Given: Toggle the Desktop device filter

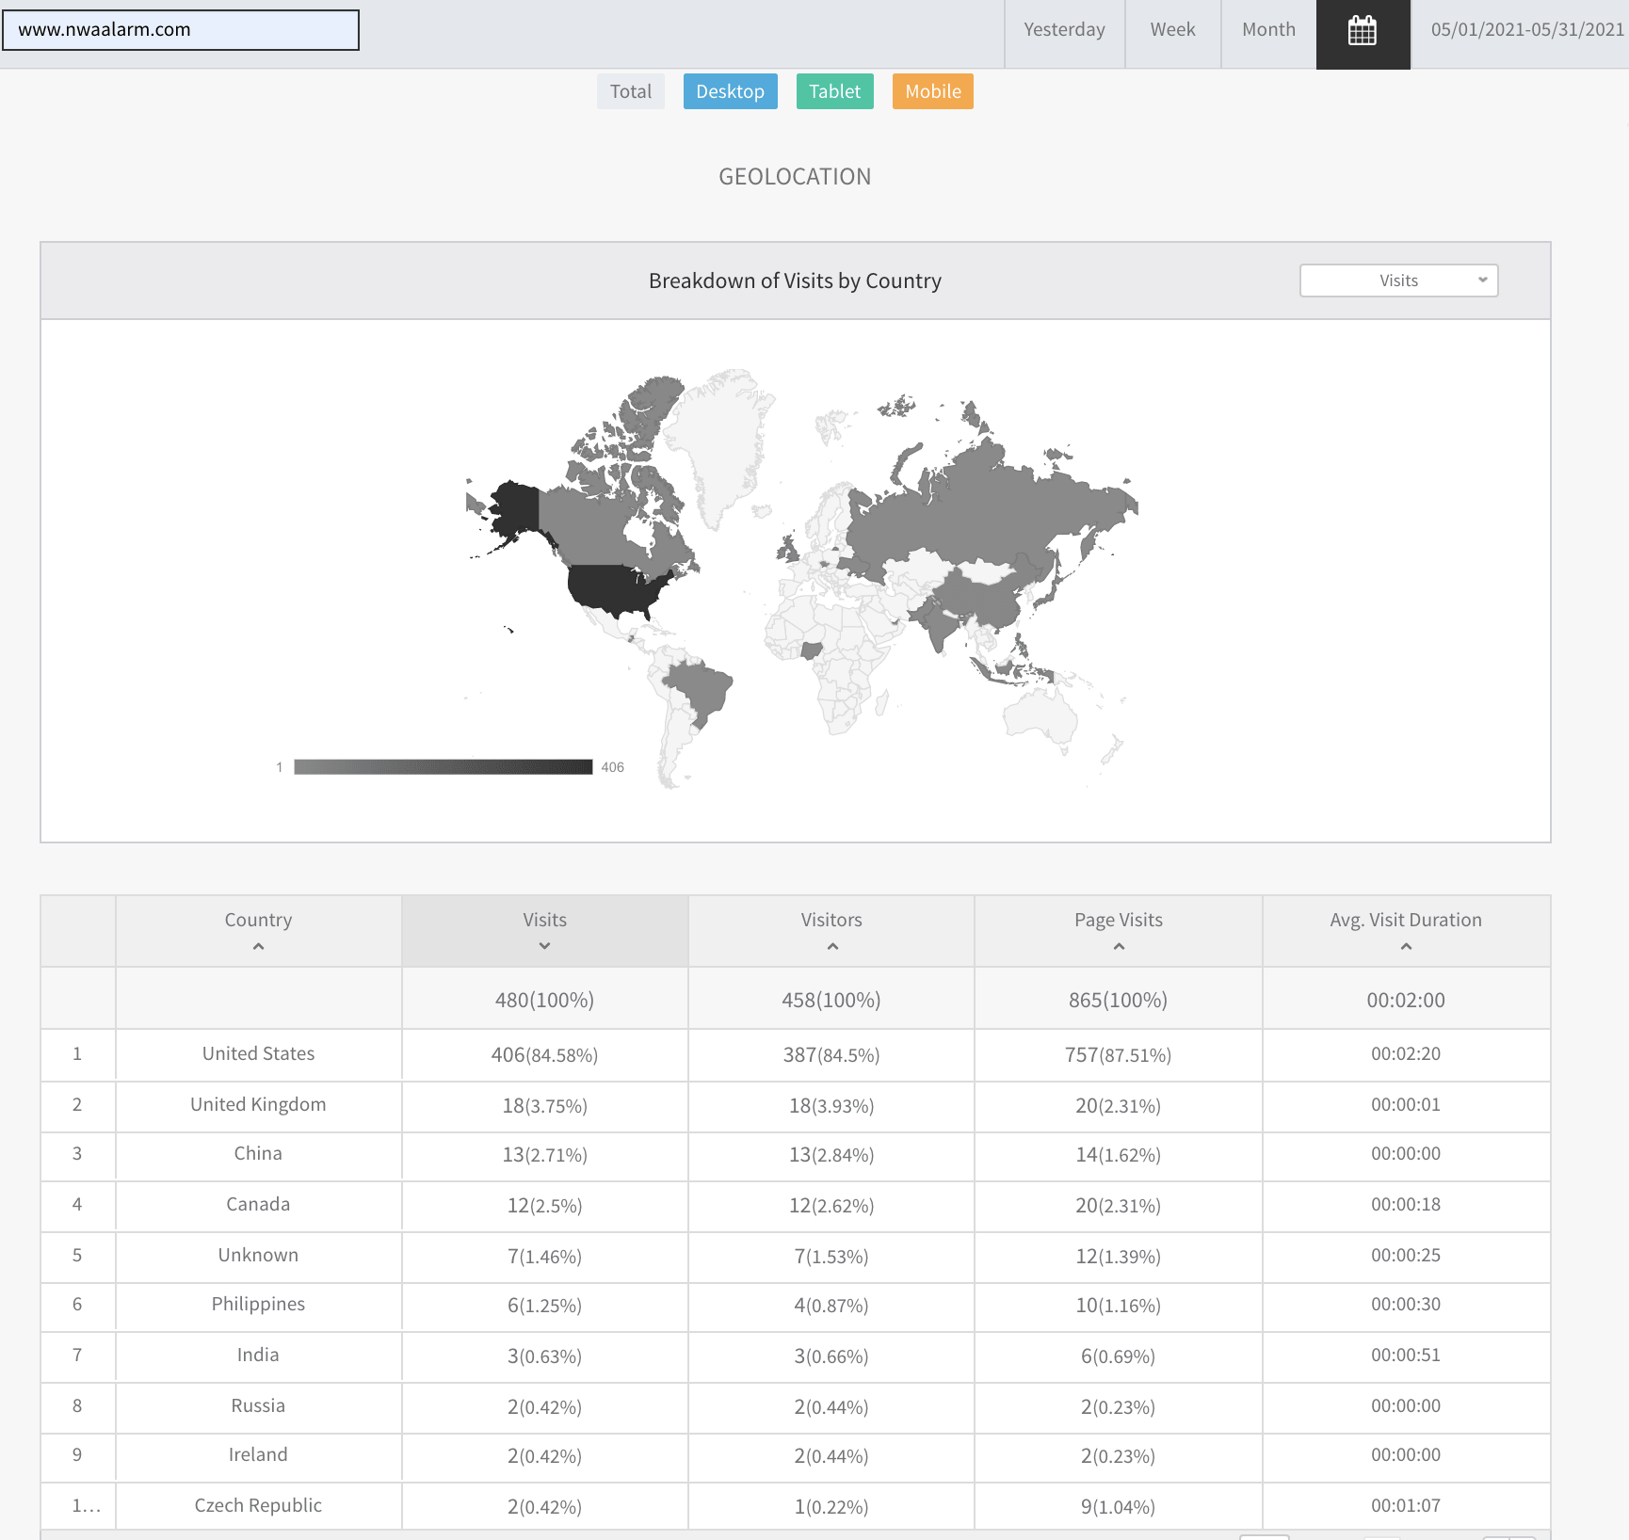Looking at the screenshot, I should tap(730, 91).
